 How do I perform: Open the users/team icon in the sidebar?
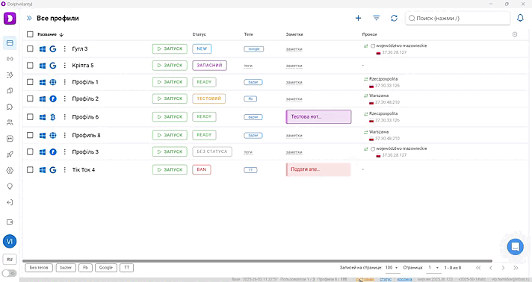coord(10,122)
